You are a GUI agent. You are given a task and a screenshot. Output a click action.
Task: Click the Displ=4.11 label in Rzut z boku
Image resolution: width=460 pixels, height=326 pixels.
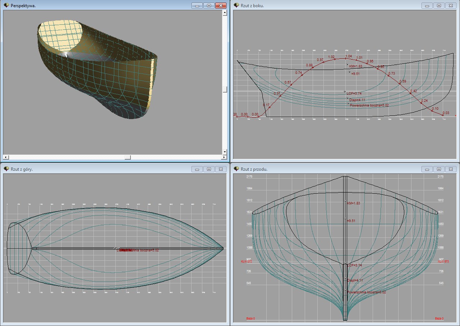click(x=357, y=100)
